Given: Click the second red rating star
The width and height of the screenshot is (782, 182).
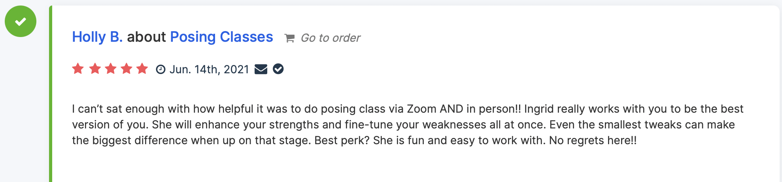Looking at the screenshot, I should (x=95, y=69).
